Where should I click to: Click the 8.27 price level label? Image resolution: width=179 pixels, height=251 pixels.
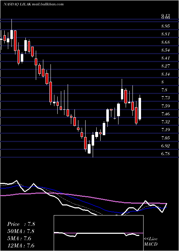pyautogui.click(x=165, y=66)
